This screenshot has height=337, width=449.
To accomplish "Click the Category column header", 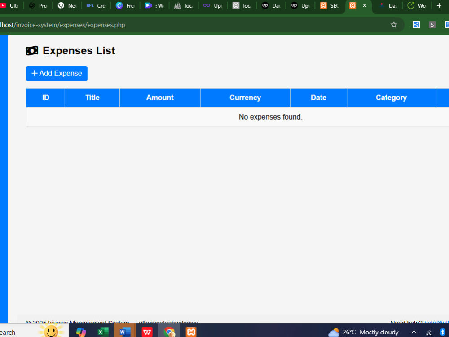I will click(x=391, y=98).
